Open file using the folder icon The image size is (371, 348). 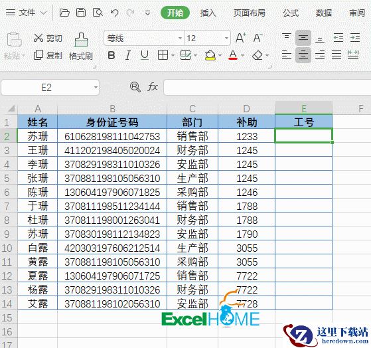click(x=64, y=13)
